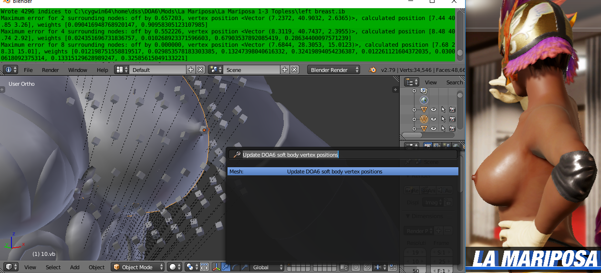Open the Render menu

[x=51, y=70]
